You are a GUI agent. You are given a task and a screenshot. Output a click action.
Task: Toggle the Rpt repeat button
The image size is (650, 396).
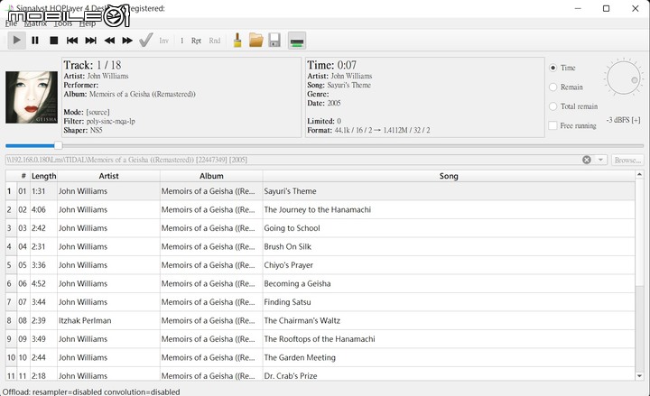tap(196, 41)
